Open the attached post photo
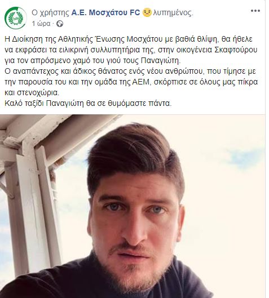This screenshot has height=298, width=269. [x=133, y=206]
